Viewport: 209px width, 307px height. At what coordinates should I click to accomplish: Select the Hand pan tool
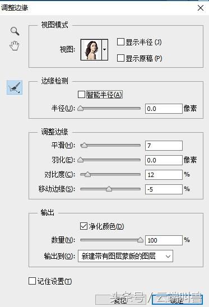click(x=15, y=45)
